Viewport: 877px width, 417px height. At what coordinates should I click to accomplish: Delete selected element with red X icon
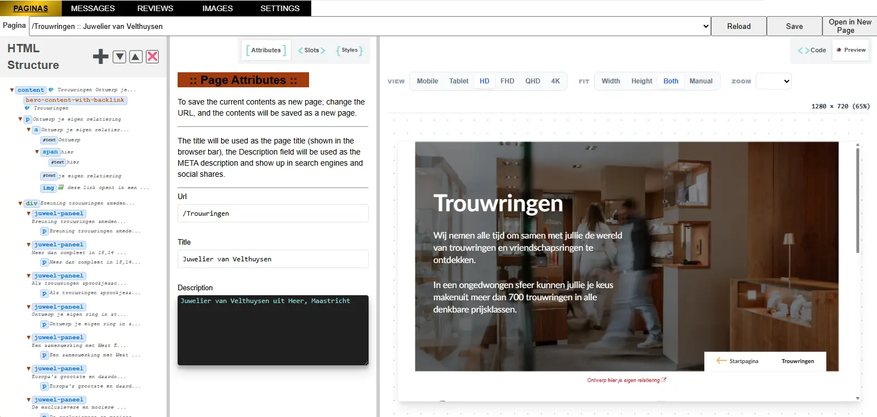[153, 56]
